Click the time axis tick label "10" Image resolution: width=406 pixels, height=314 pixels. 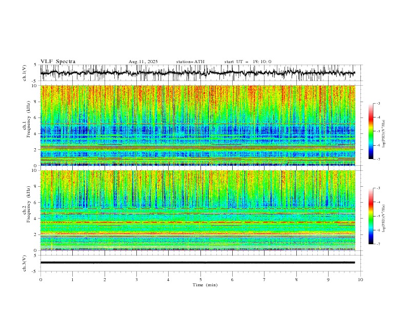pyautogui.click(x=360, y=280)
